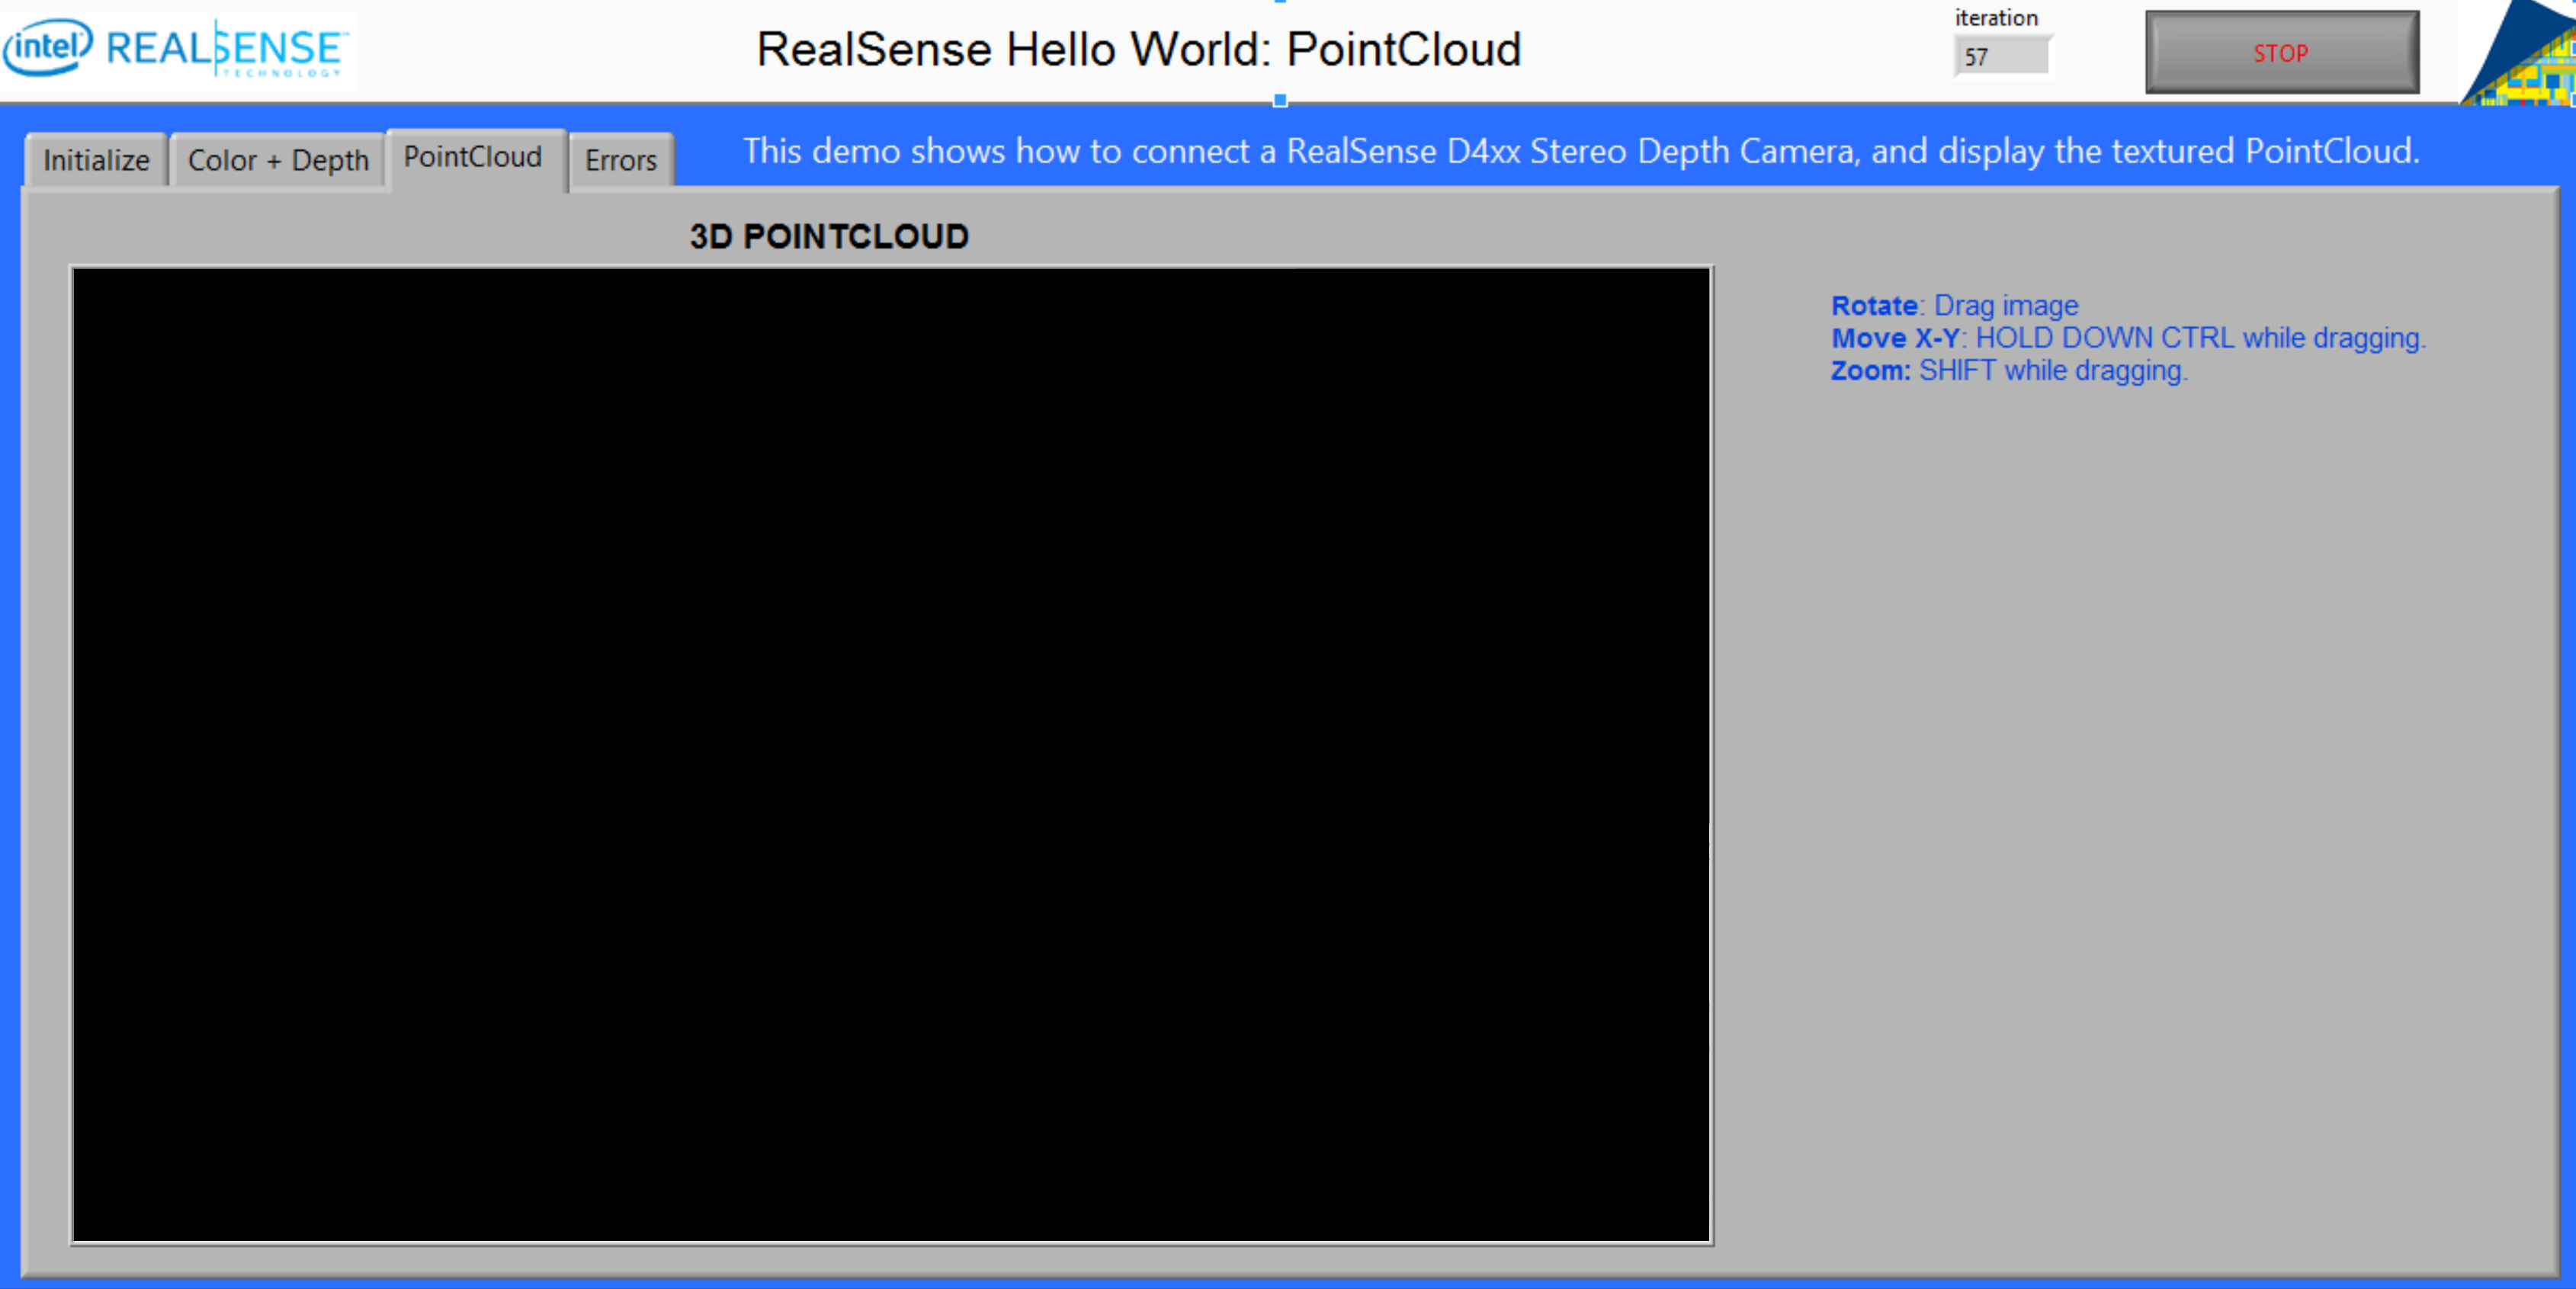Click the Move X-Y instruction text
This screenshot has height=1289, width=2576.
pos(2128,338)
